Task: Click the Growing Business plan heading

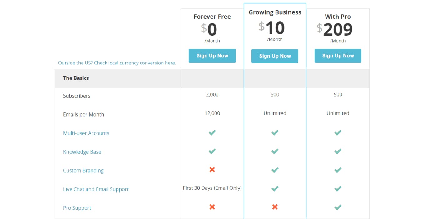Action: coord(275,12)
